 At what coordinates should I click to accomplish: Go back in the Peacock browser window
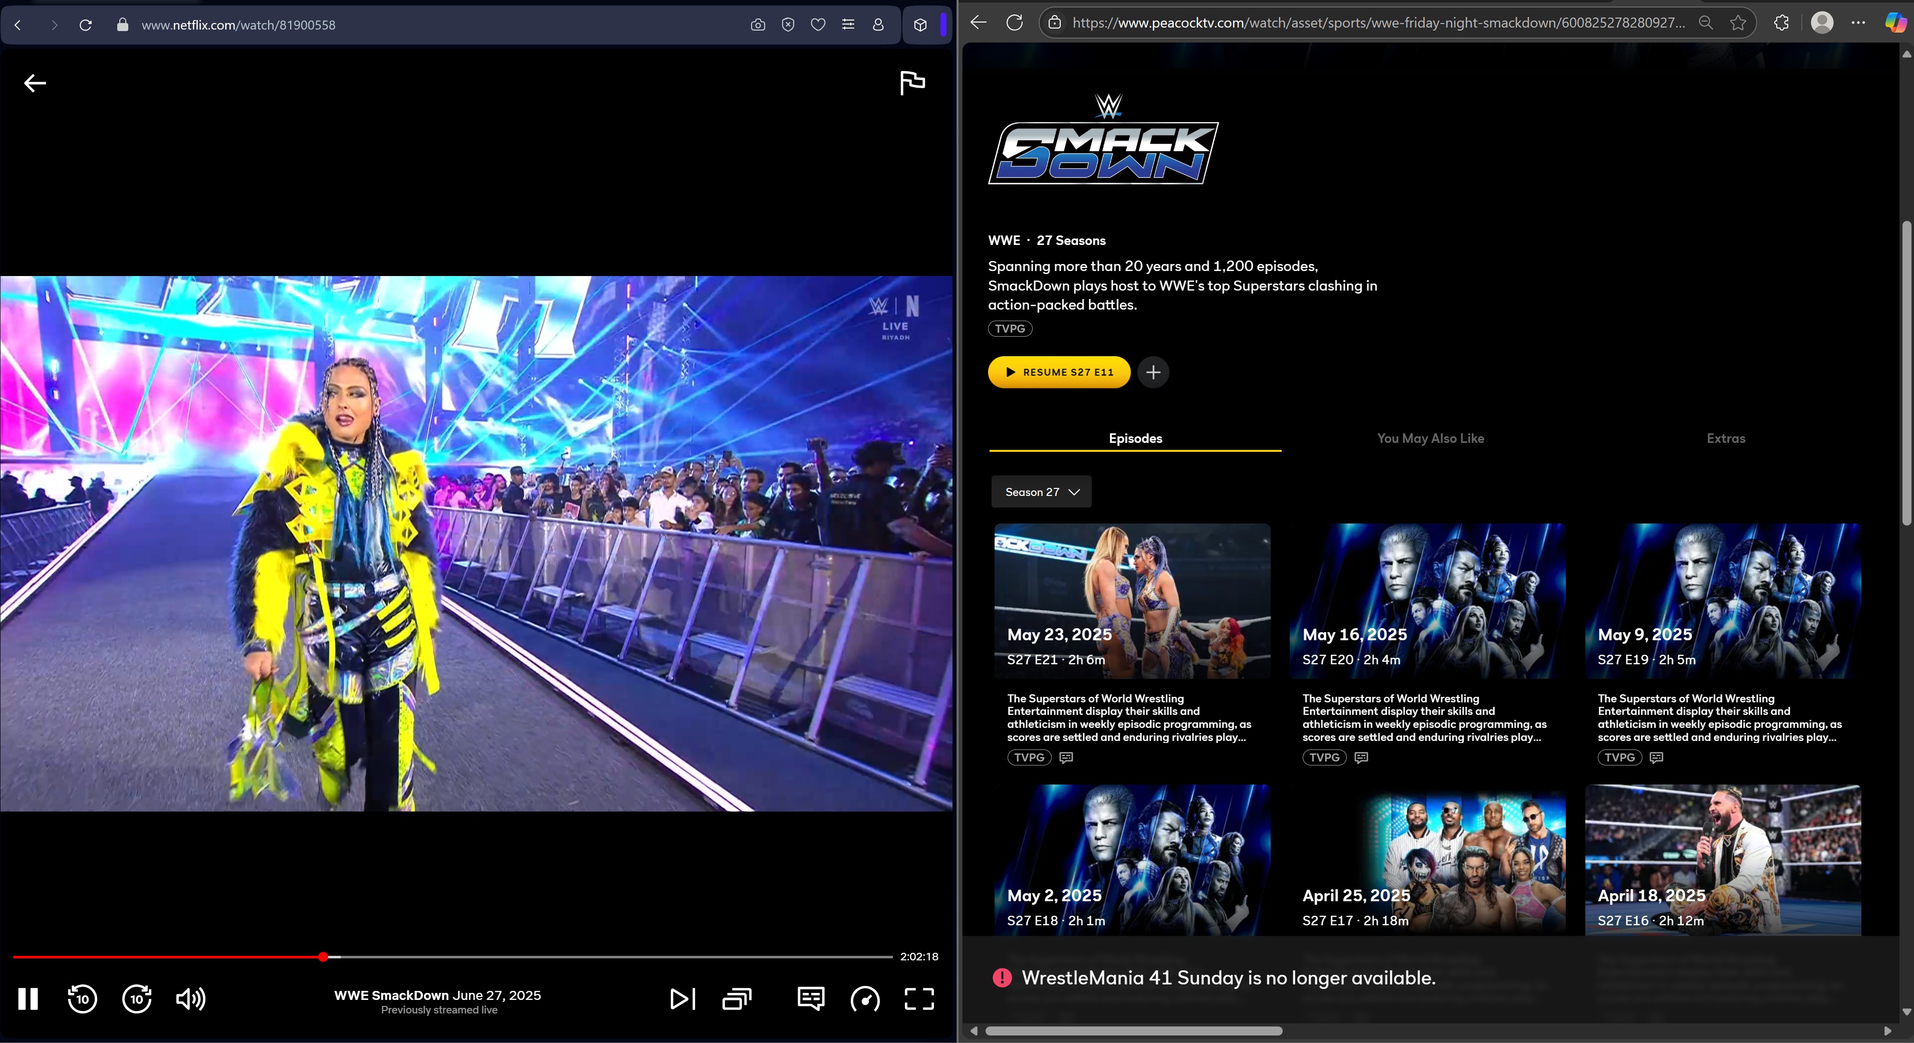click(979, 22)
